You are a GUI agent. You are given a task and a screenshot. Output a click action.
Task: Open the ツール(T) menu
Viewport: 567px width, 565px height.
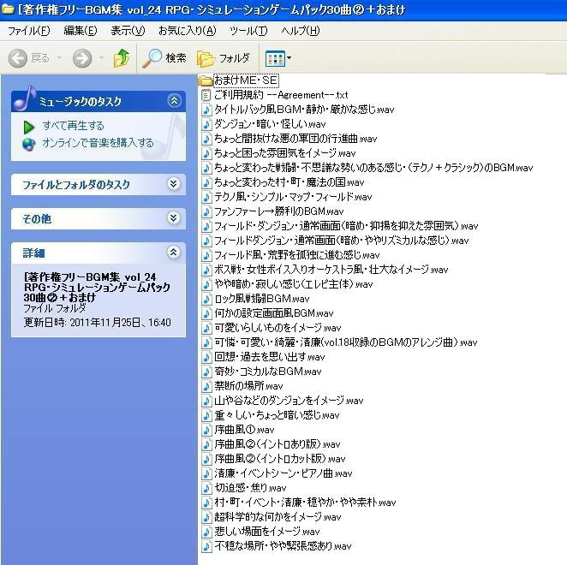pos(248,31)
